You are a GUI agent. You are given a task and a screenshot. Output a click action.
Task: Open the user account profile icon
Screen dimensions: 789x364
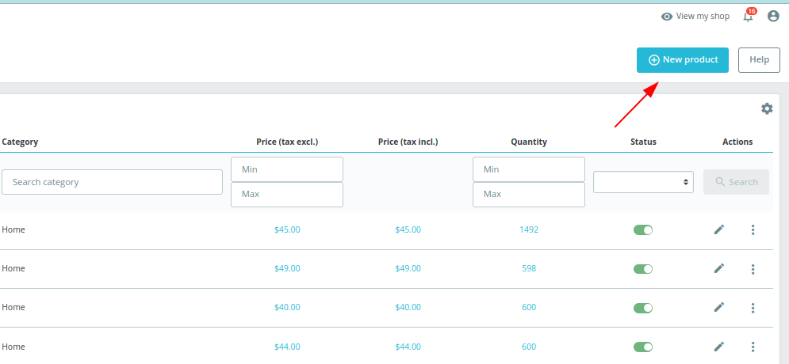(x=773, y=16)
